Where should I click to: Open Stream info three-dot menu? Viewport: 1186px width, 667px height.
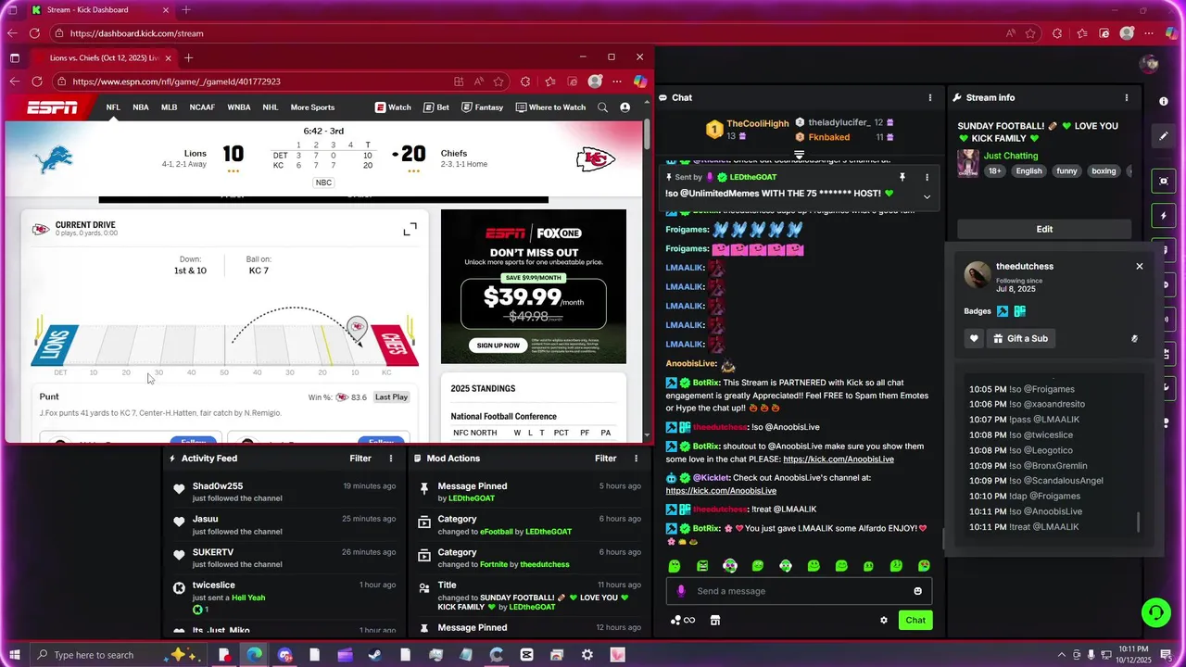[x=1127, y=97]
